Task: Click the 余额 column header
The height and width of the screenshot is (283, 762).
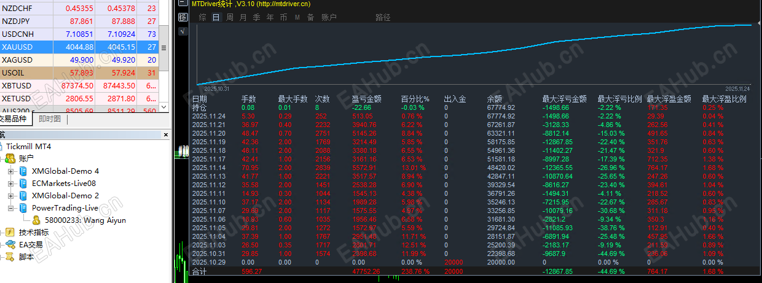Action: click(495, 99)
